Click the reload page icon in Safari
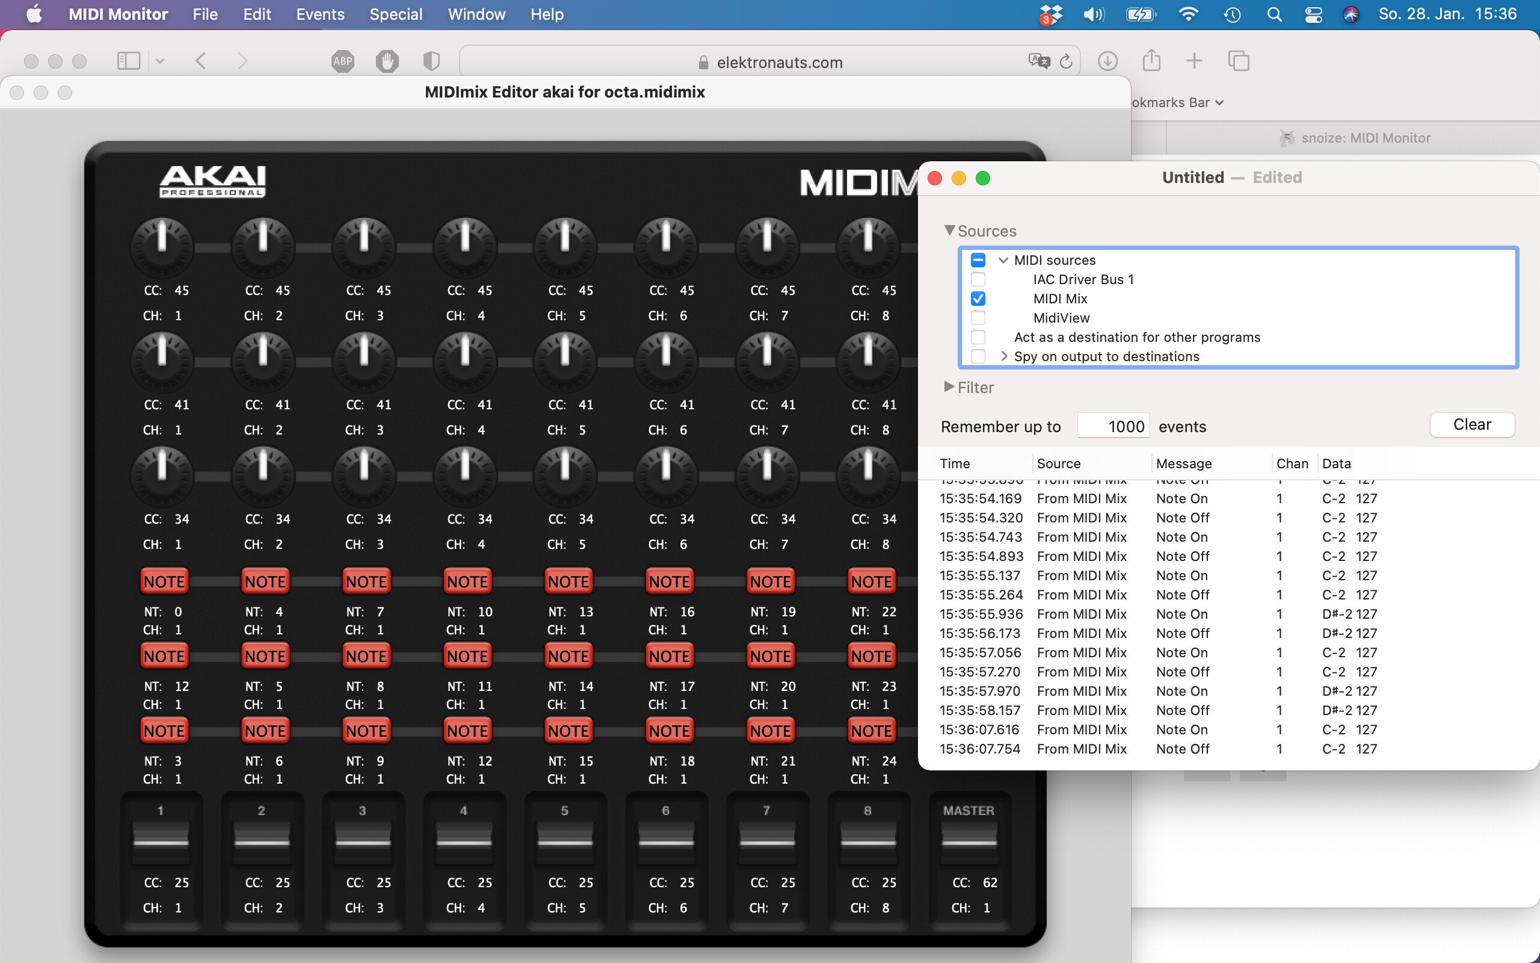This screenshot has height=963, width=1540. (x=1066, y=62)
